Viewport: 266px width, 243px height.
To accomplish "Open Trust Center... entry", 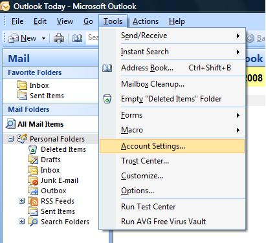I will click(x=172, y=161).
